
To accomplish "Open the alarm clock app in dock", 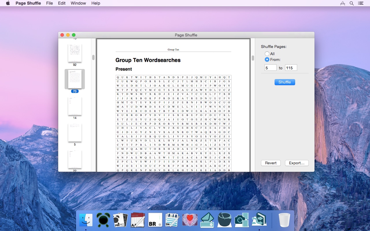I will (103, 220).
